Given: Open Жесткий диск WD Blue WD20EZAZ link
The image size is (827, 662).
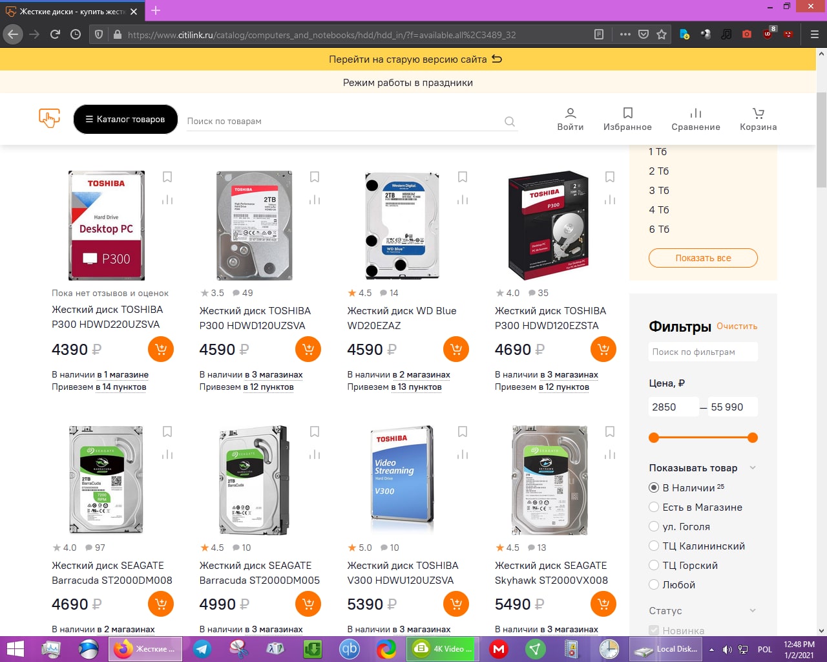Looking at the screenshot, I should pos(402,318).
